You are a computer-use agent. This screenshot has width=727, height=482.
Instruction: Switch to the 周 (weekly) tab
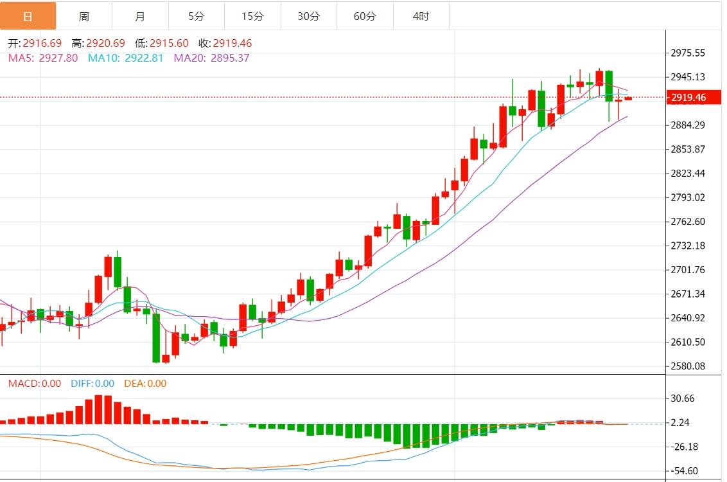click(x=84, y=16)
